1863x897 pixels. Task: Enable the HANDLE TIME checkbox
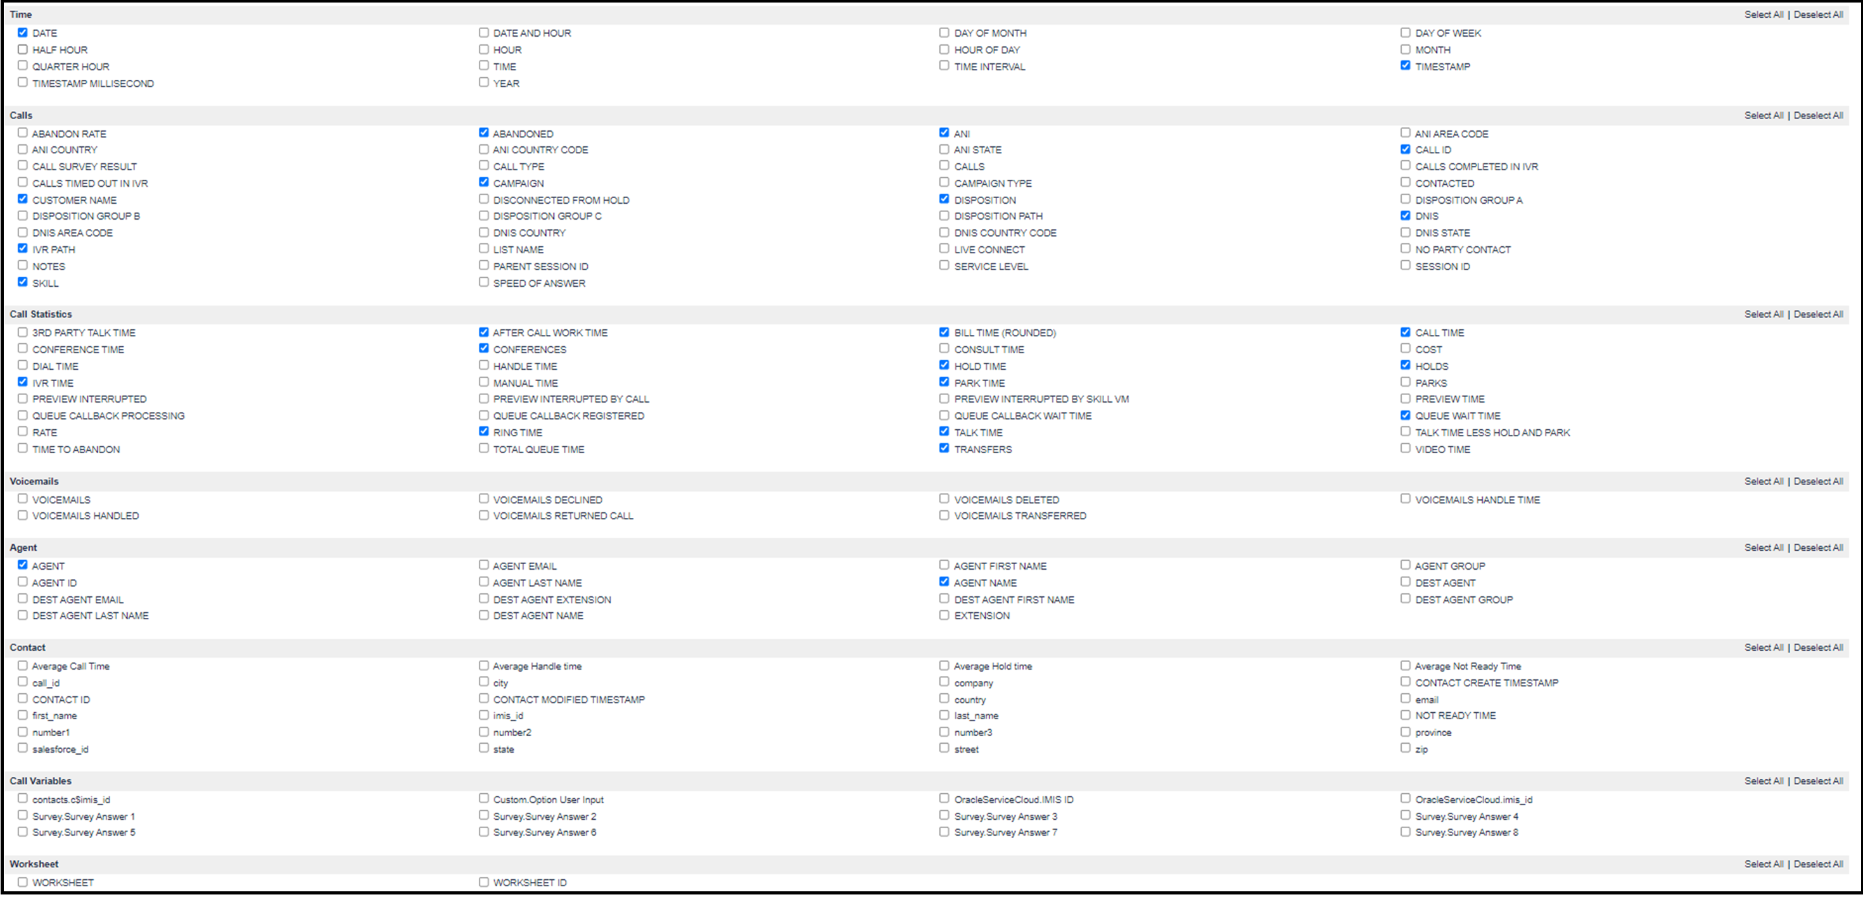tap(483, 365)
